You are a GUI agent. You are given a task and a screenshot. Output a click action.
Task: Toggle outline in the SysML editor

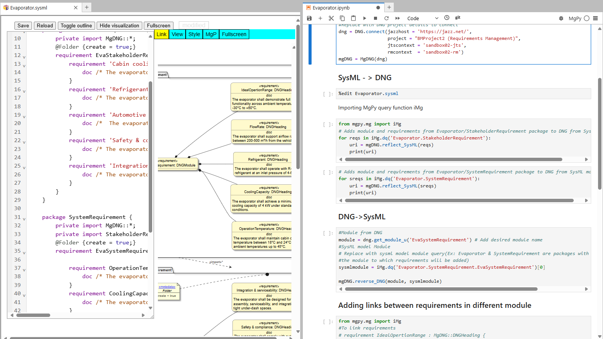(x=76, y=25)
